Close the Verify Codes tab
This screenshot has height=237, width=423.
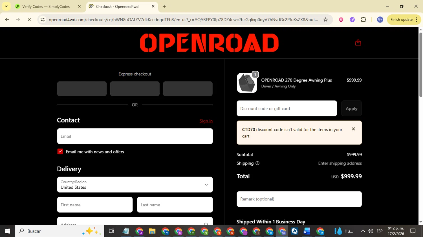(x=79, y=6)
